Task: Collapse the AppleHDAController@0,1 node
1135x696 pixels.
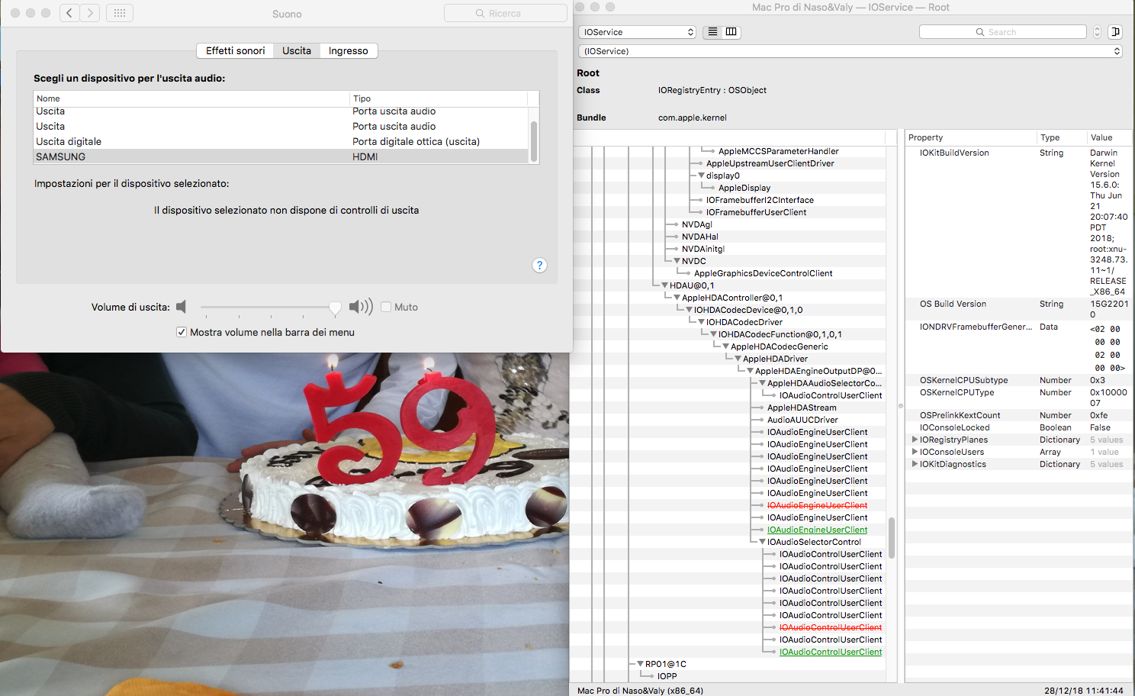Action: pos(677,298)
